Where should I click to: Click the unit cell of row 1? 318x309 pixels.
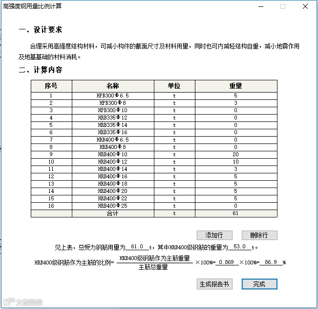point(174,96)
